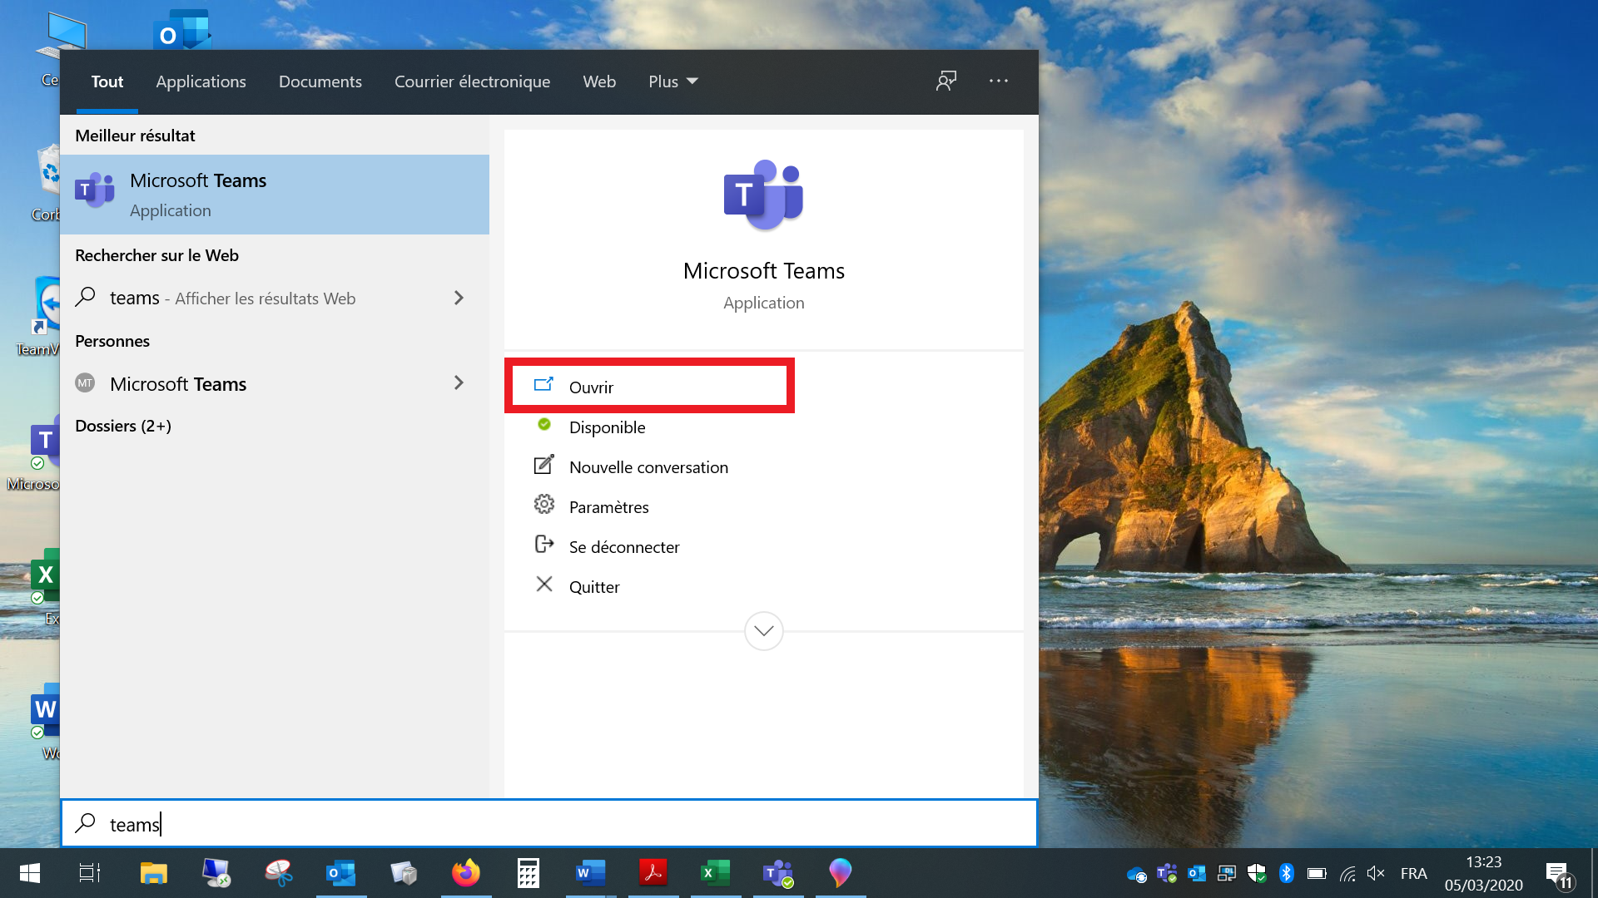
Task: Open the clock showing 13:23
Action: pos(1484,873)
